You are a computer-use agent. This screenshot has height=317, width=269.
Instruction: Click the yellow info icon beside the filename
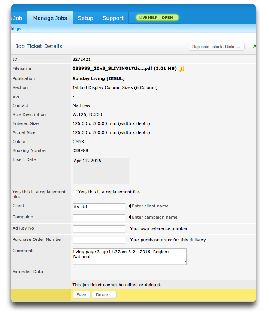click(181, 69)
